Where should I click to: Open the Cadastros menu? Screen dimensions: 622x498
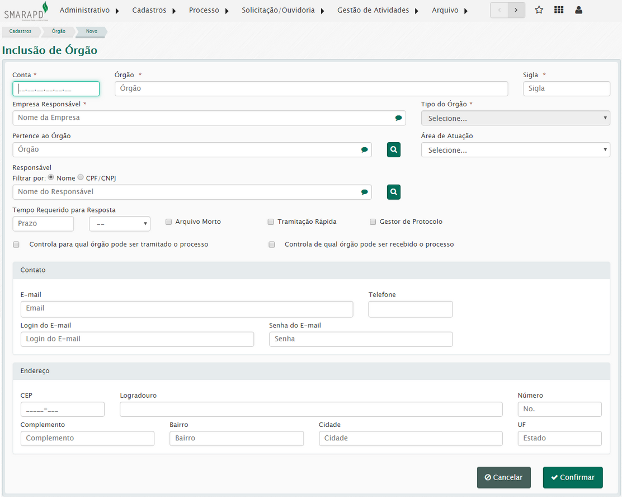point(154,10)
